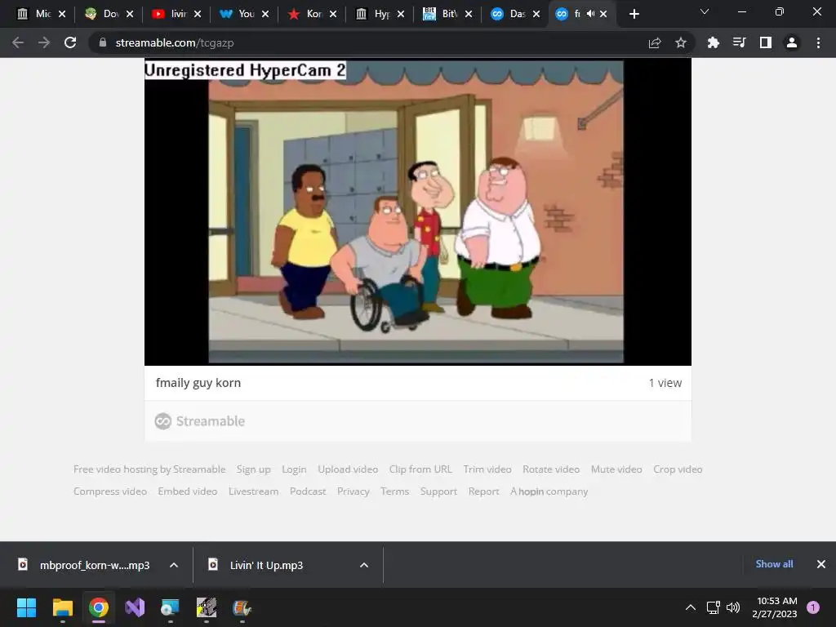
Task: Click the Sign up link
Action: click(253, 469)
